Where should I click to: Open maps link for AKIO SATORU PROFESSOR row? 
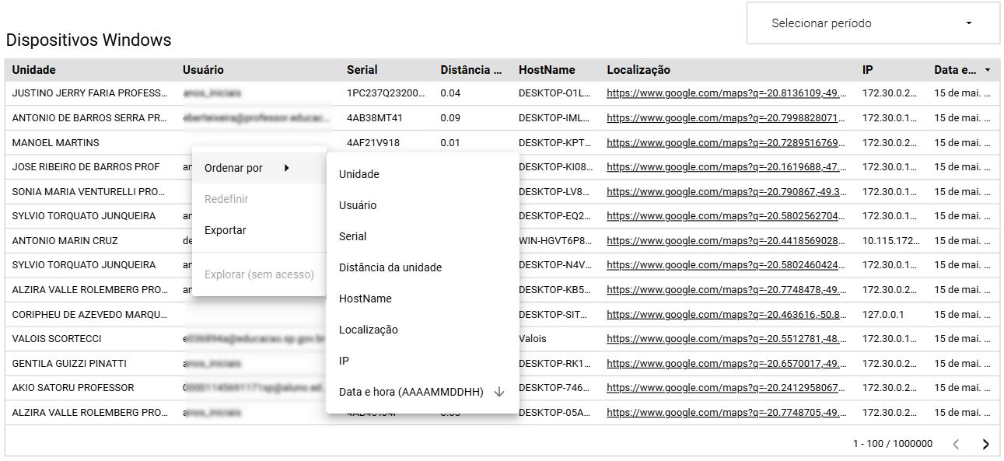726,388
